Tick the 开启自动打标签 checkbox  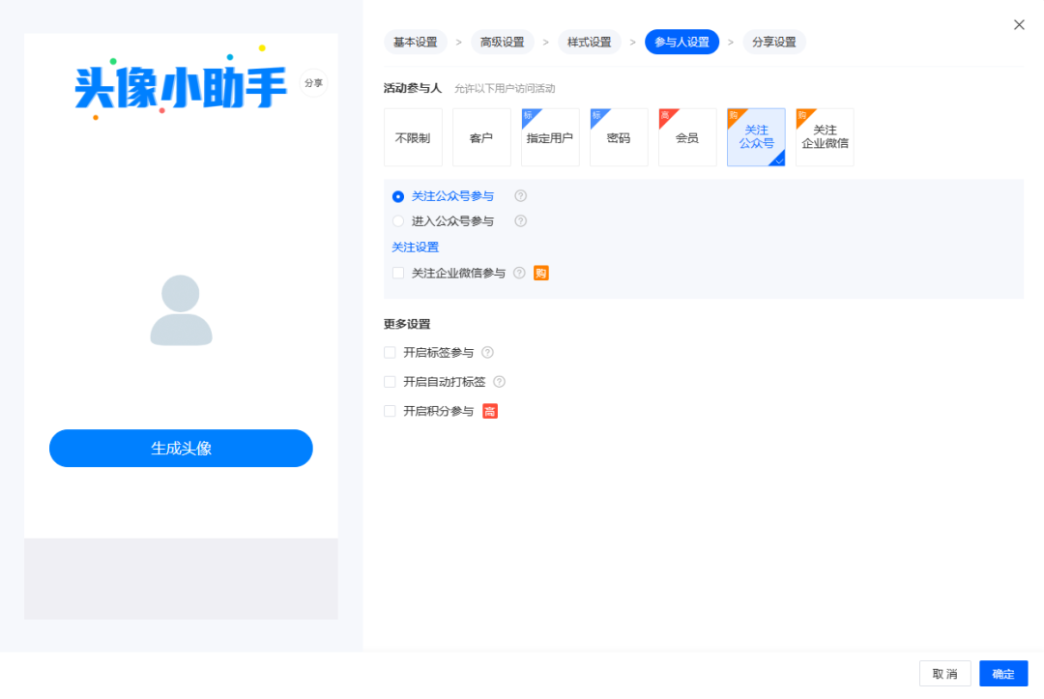[390, 382]
